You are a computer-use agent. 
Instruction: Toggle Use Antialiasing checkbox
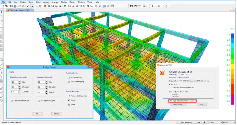(x=69, y=78)
